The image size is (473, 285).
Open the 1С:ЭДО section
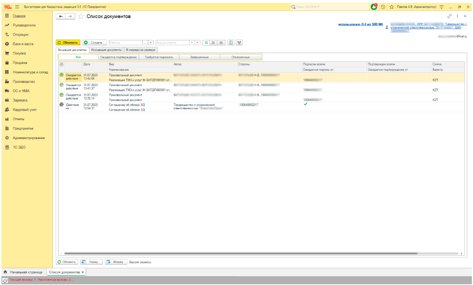(x=19, y=147)
